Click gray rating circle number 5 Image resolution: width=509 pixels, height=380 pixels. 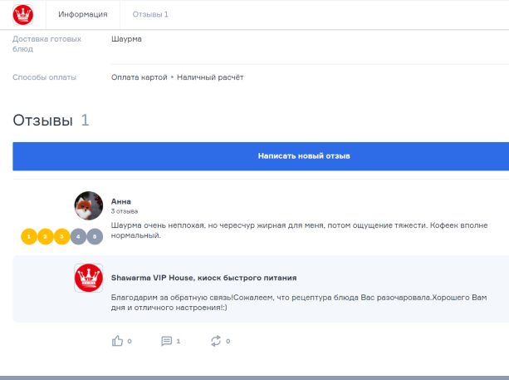pos(95,236)
